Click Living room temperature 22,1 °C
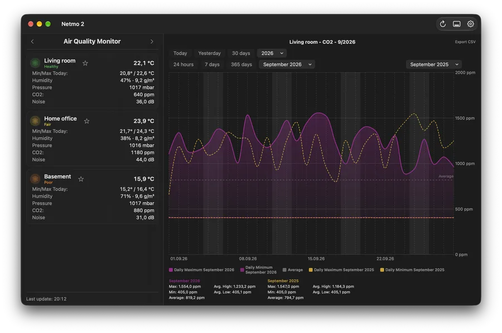The height and width of the screenshot is (333, 502). [144, 63]
